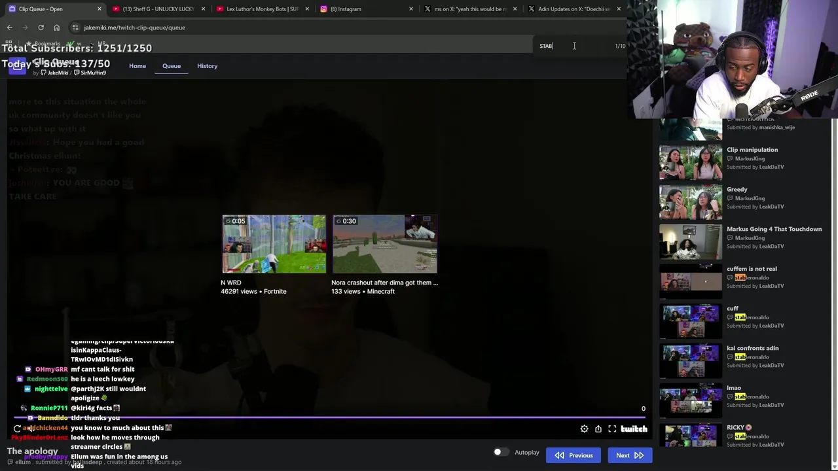This screenshot has width=838, height=471.
Task: Click the Nora crashout clip title text
Action: 384,283
